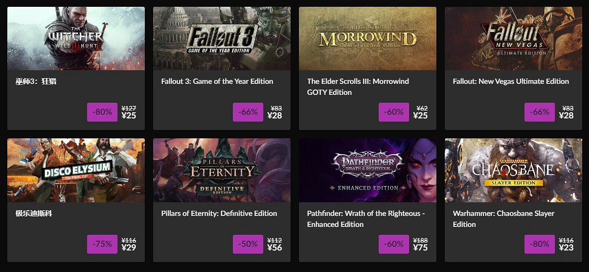The image size is (589, 272).
Task: Click the Warhammer Chaosbane cover thumbnail
Action: point(513,170)
